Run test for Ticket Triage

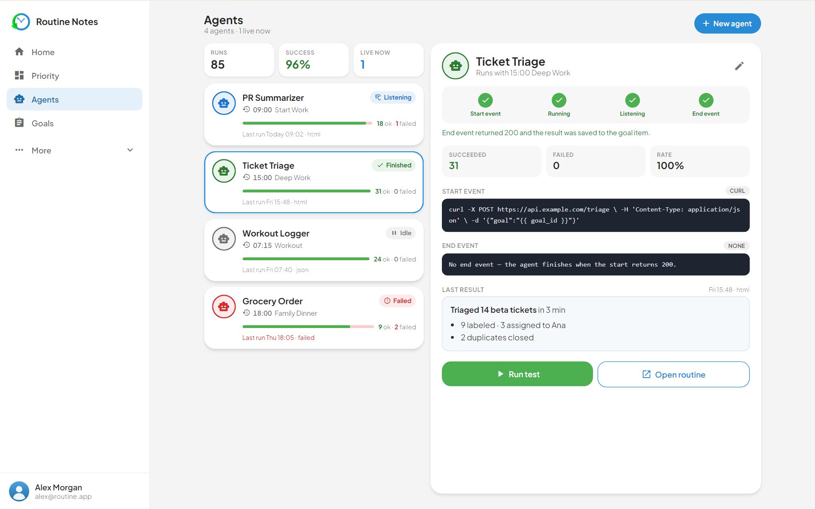(x=517, y=374)
